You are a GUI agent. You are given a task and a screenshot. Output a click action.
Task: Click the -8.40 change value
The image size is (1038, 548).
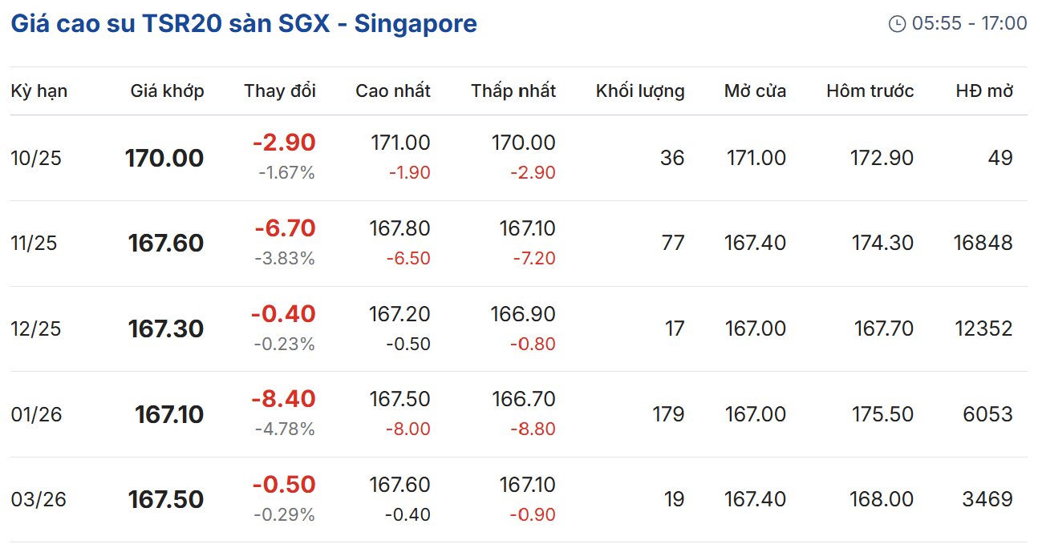point(283,399)
